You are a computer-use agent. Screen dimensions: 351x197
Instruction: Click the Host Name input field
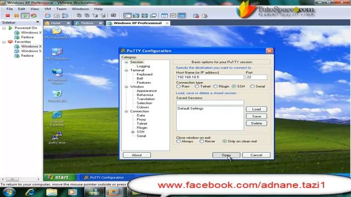click(210, 77)
